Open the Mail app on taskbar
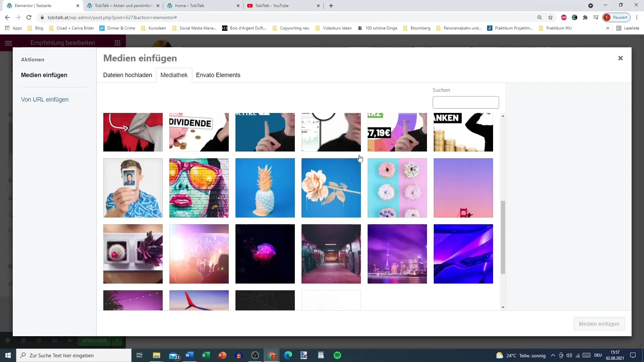The height and width of the screenshot is (362, 644). point(174,355)
